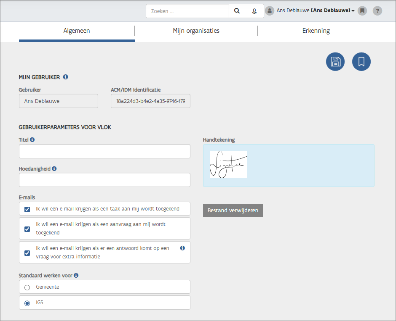Viewport: 396px width, 321px height.
Task: Toggle e-mail for assigned aanvraag checkbox
Action: pos(27,229)
